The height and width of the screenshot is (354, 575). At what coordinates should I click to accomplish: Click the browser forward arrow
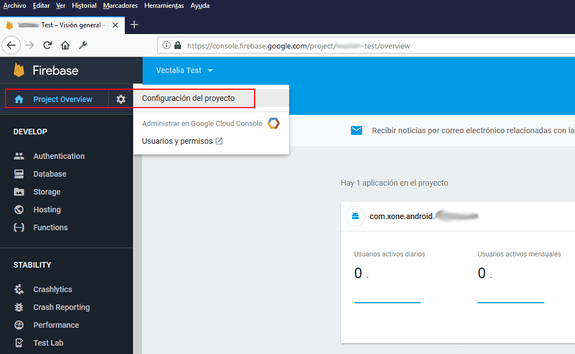click(x=30, y=45)
